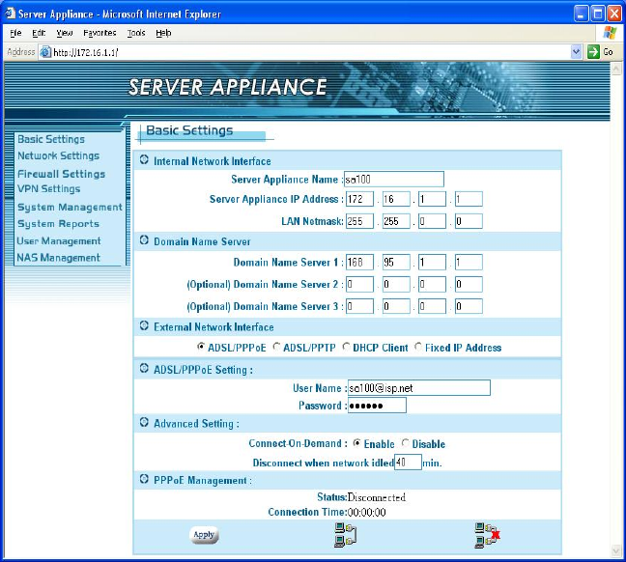
Task: Click the first octet of Domain Name Server 1
Action: coord(359,263)
